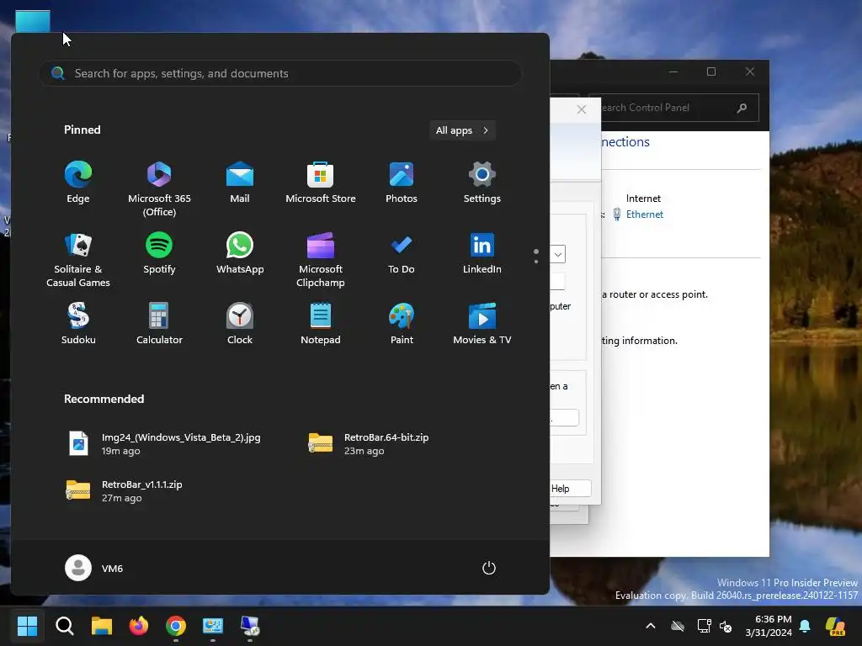This screenshot has height=646, width=862.
Task: Launch Sudoku game
Action: (78, 324)
